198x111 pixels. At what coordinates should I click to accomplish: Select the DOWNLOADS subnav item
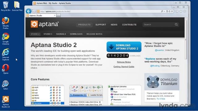[x=76, y=34]
